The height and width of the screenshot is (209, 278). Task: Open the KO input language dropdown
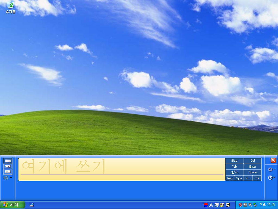[8, 178]
